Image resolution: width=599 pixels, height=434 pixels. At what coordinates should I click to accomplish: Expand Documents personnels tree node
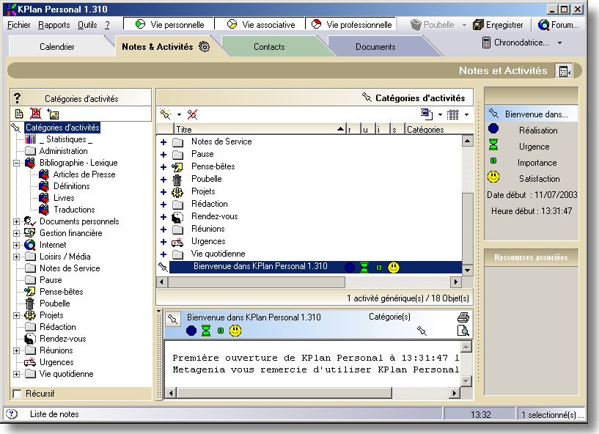[16, 221]
